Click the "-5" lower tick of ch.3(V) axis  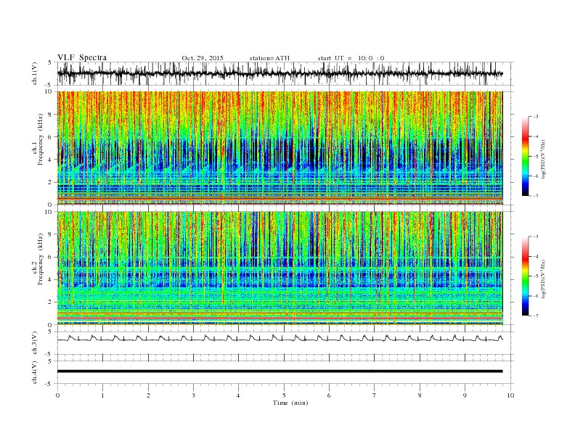49,355
